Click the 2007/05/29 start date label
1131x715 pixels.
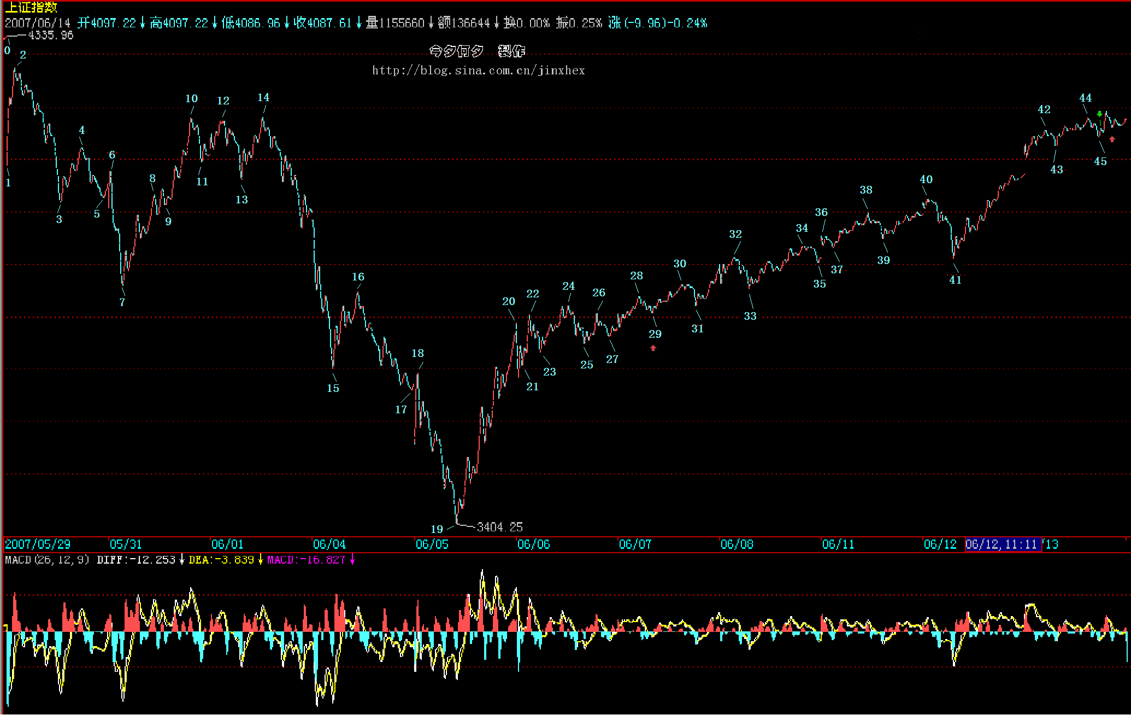pos(38,544)
